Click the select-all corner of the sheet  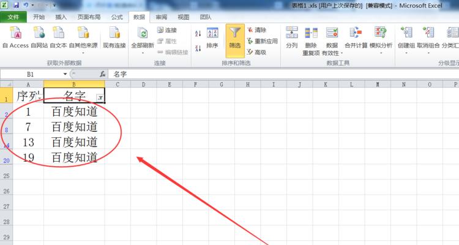pos(6,85)
